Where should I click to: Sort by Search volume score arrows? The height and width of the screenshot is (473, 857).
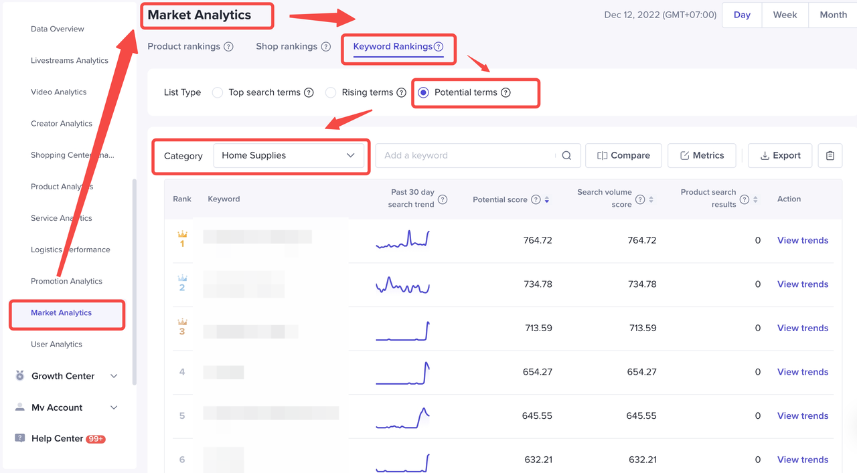coord(651,199)
